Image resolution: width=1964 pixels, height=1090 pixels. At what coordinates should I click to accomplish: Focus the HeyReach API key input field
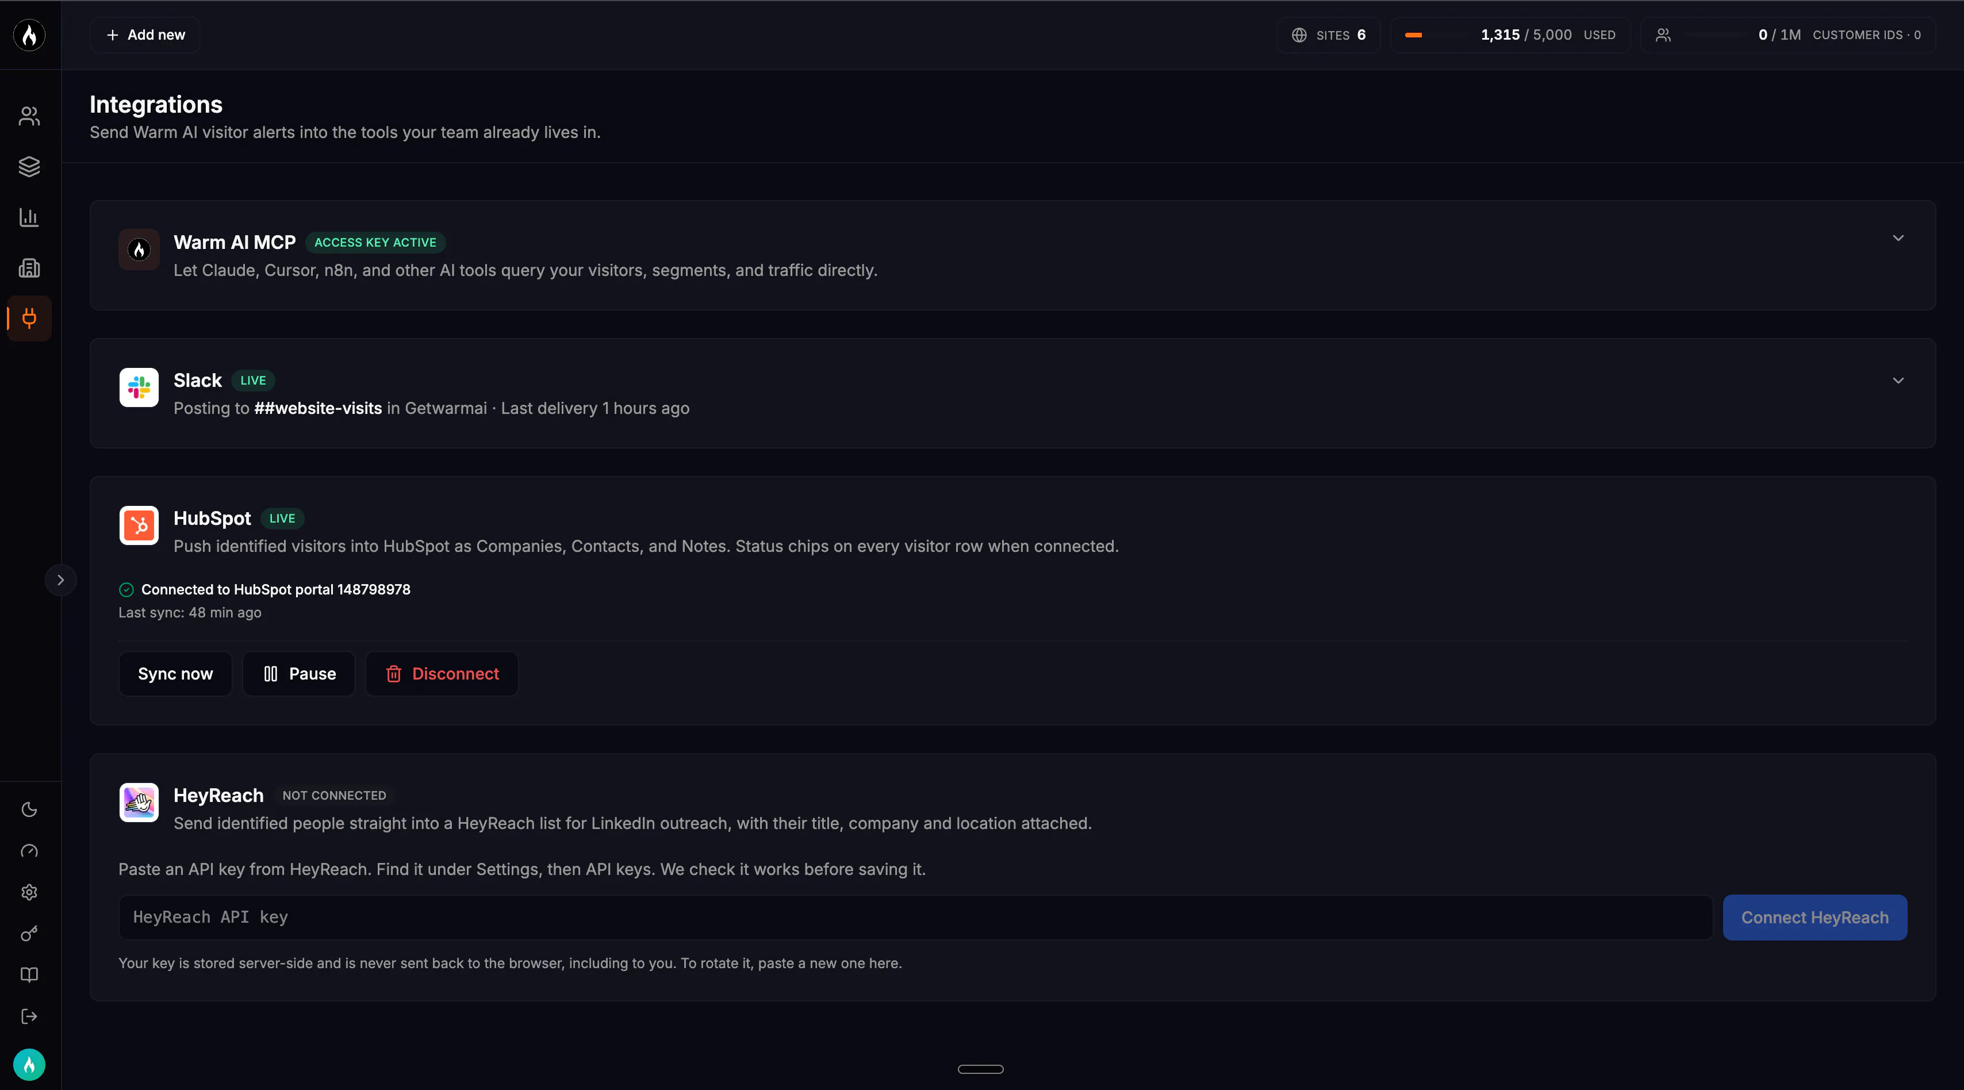[x=916, y=917]
